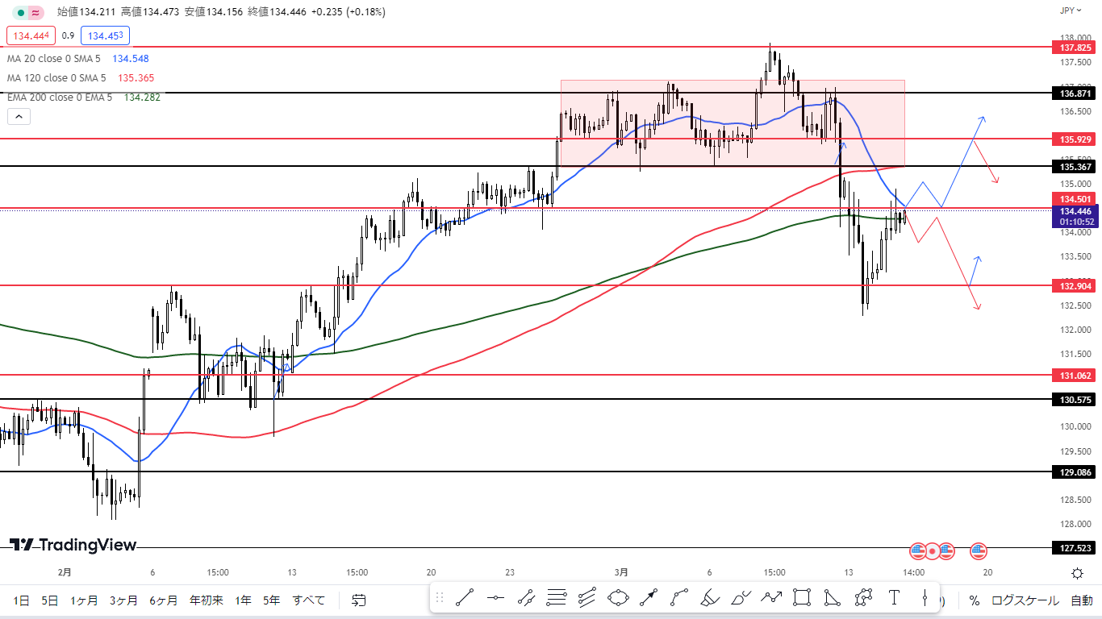Select the brush drawing tool
Viewport: 1102px width, 619px height.
coord(741,597)
